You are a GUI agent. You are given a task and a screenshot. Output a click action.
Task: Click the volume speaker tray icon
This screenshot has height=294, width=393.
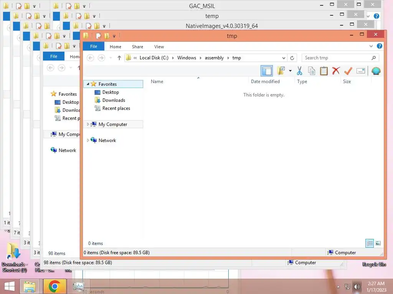tap(357, 286)
